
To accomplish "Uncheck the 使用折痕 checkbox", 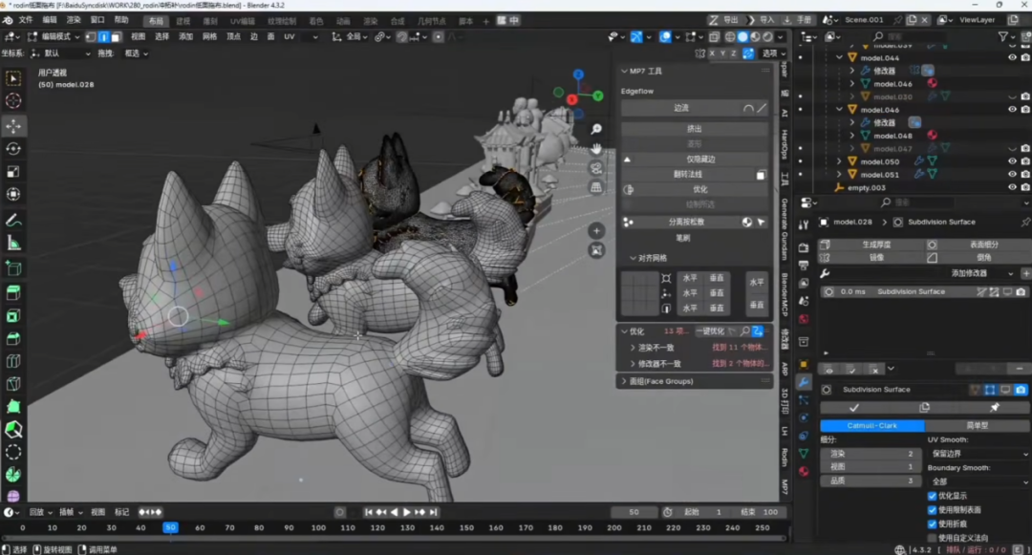I will [x=932, y=524].
